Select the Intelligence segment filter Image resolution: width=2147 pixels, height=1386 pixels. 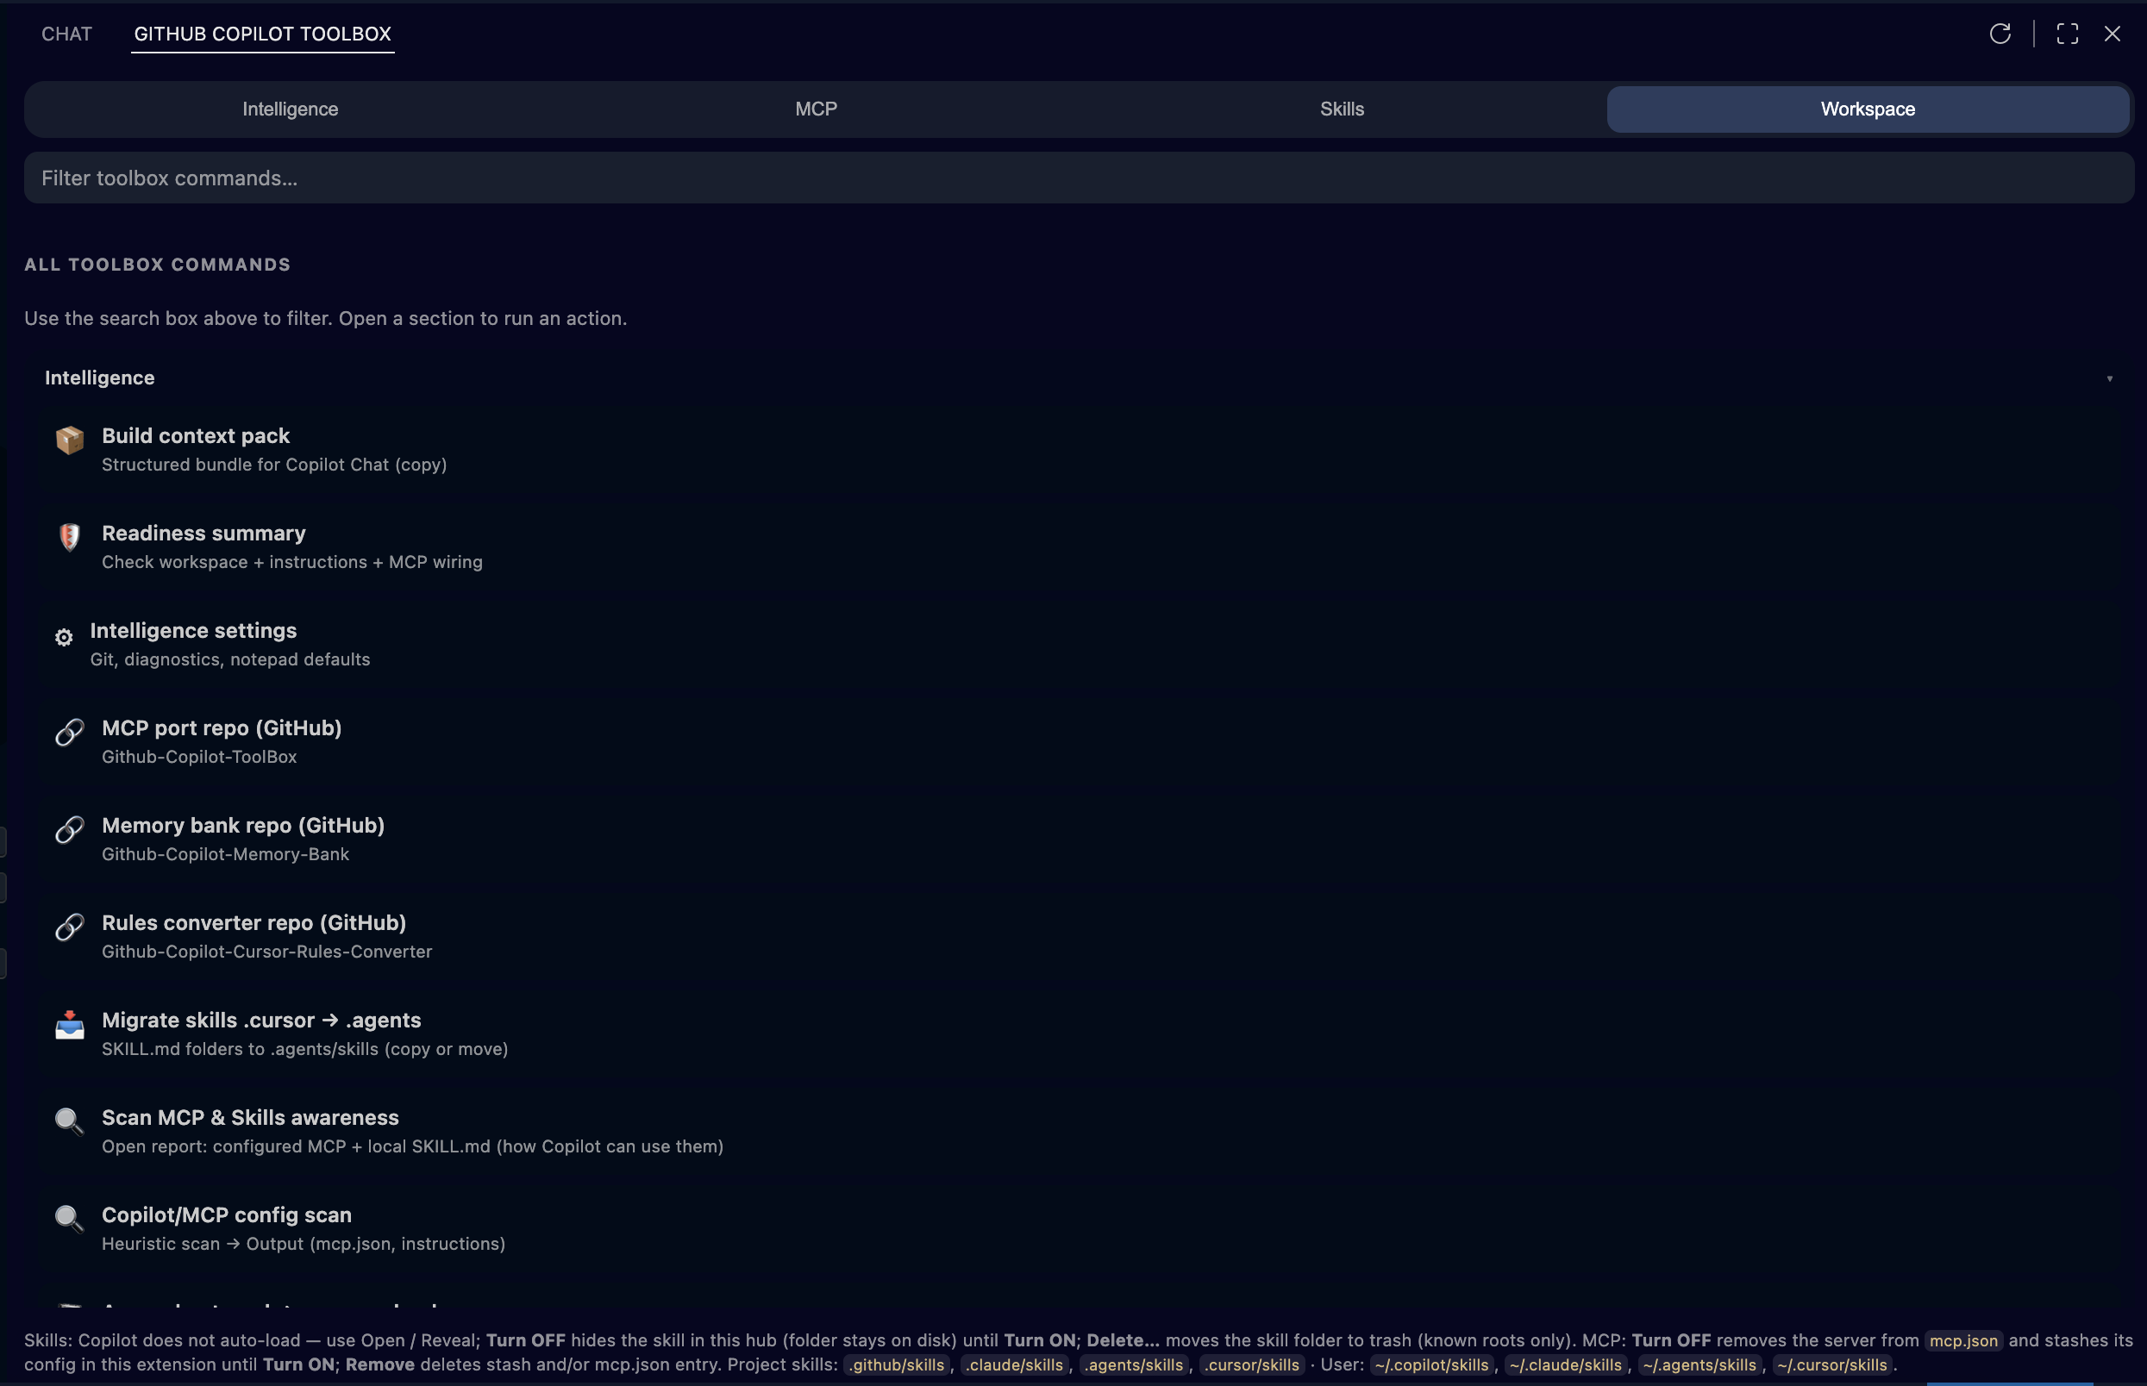pos(289,109)
